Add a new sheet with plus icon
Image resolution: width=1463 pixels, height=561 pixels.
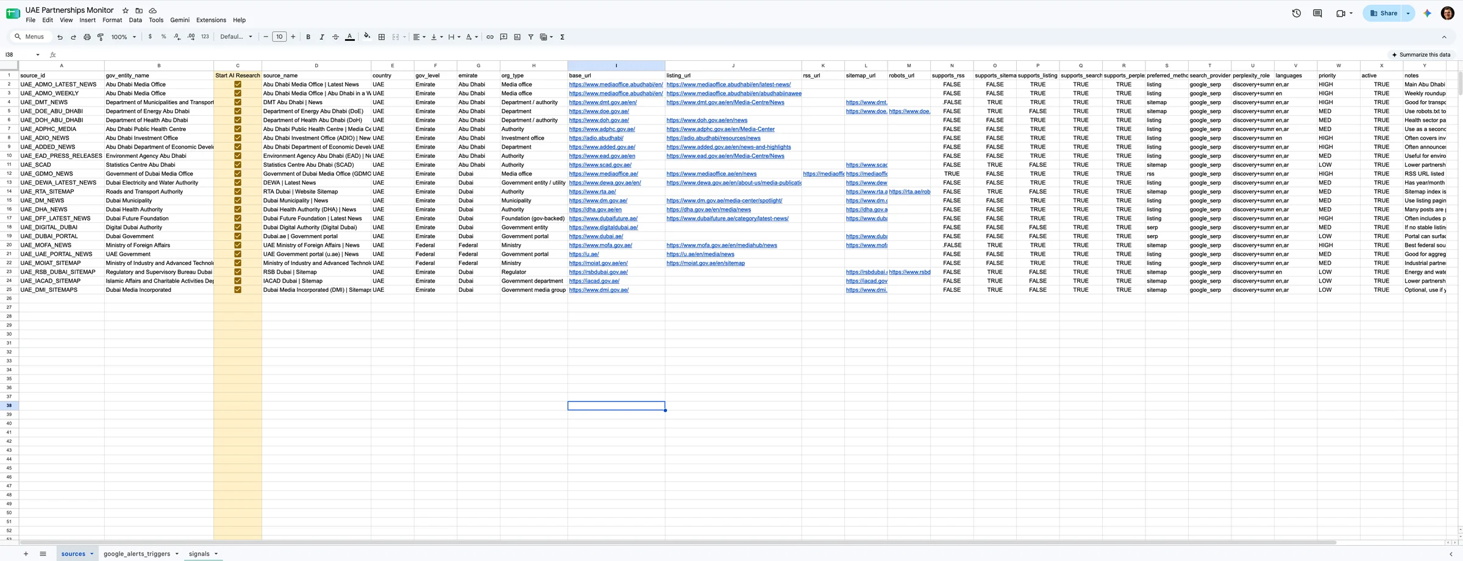click(26, 554)
